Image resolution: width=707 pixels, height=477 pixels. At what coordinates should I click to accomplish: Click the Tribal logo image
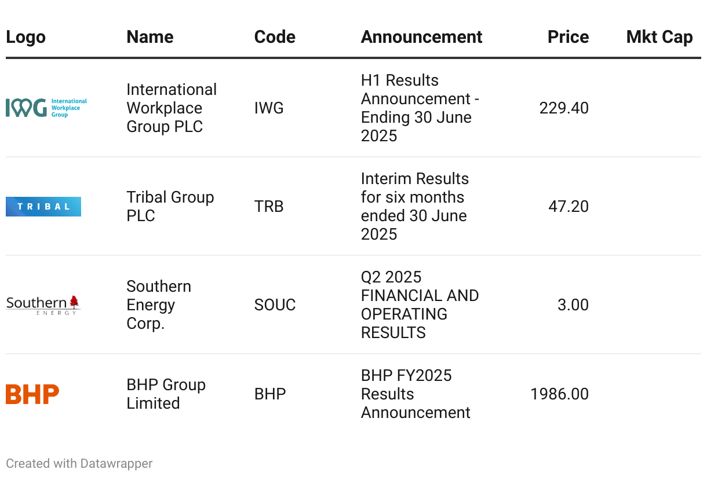point(43,207)
